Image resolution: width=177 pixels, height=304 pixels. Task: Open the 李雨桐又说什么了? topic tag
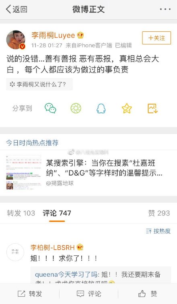pyautogui.click(x=39, y=84)
